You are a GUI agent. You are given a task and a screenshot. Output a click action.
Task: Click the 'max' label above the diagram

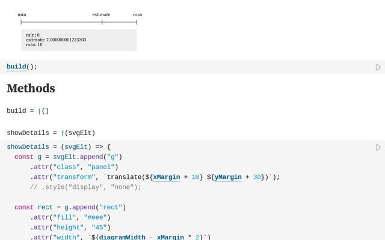(x=138, y=14)
